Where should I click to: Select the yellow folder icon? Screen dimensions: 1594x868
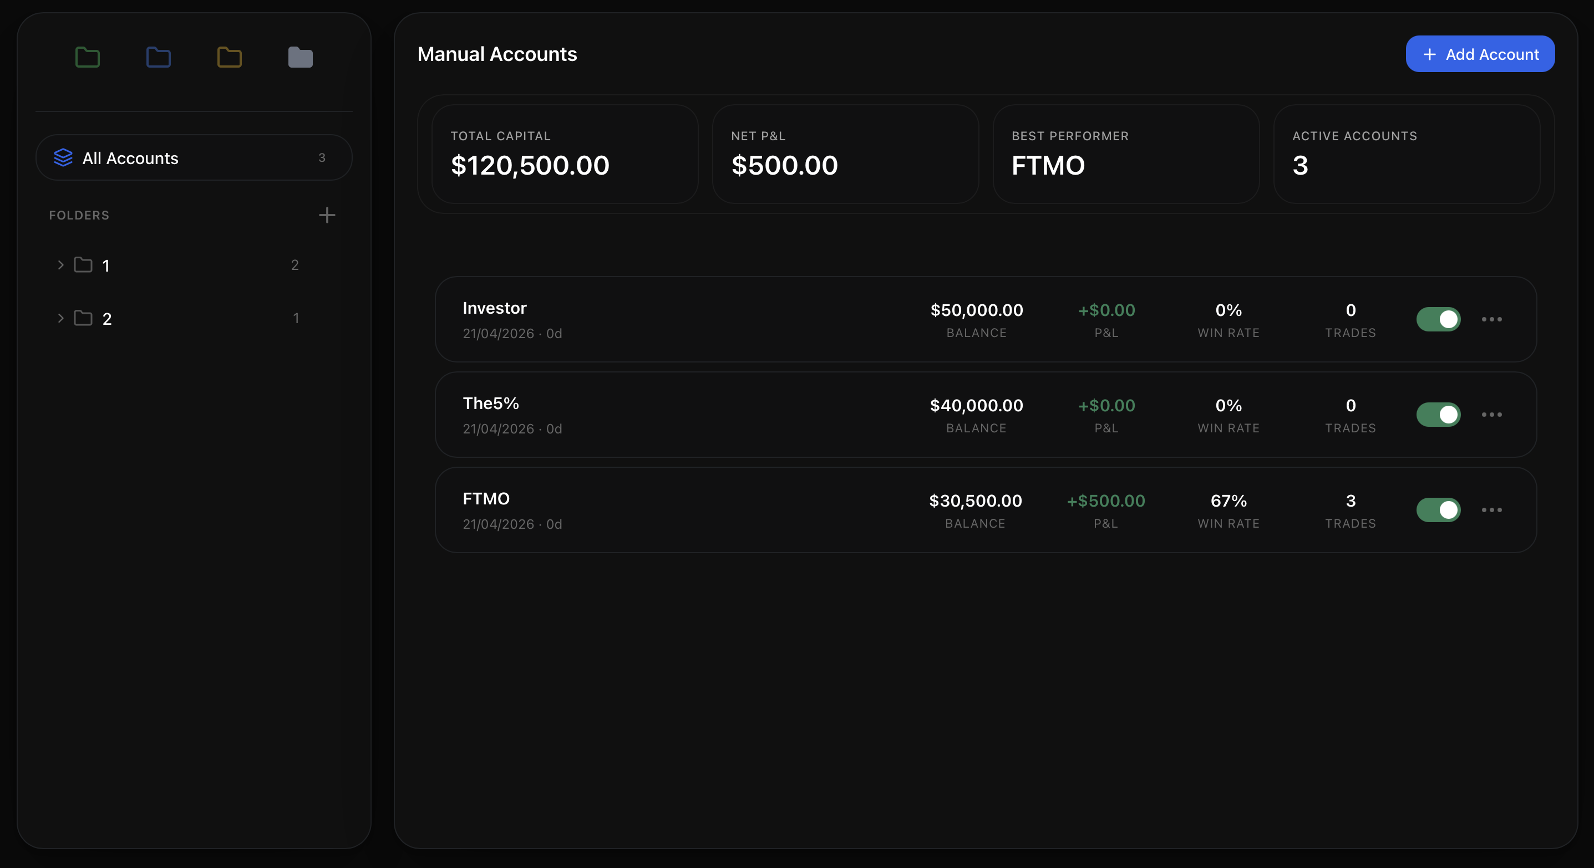click(230, 57)
